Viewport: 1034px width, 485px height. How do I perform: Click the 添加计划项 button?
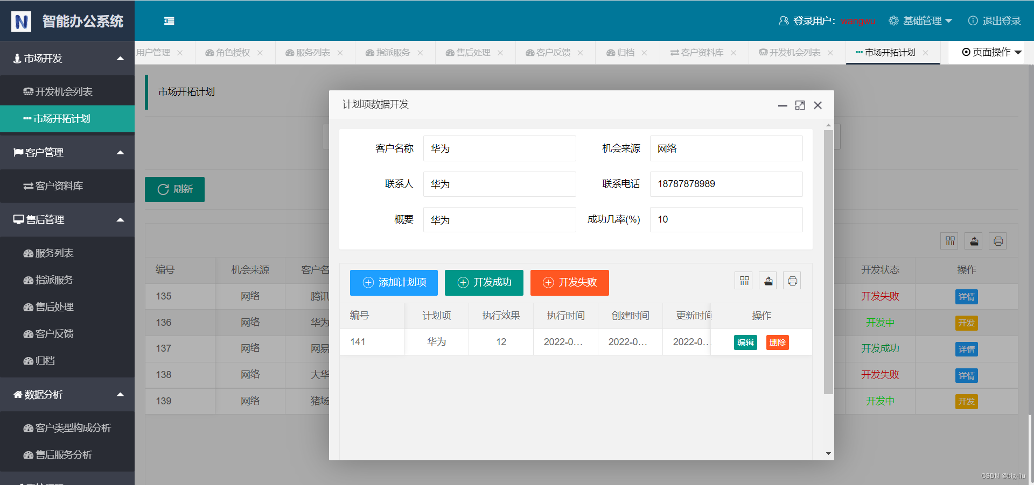click(x=394, y=283)
